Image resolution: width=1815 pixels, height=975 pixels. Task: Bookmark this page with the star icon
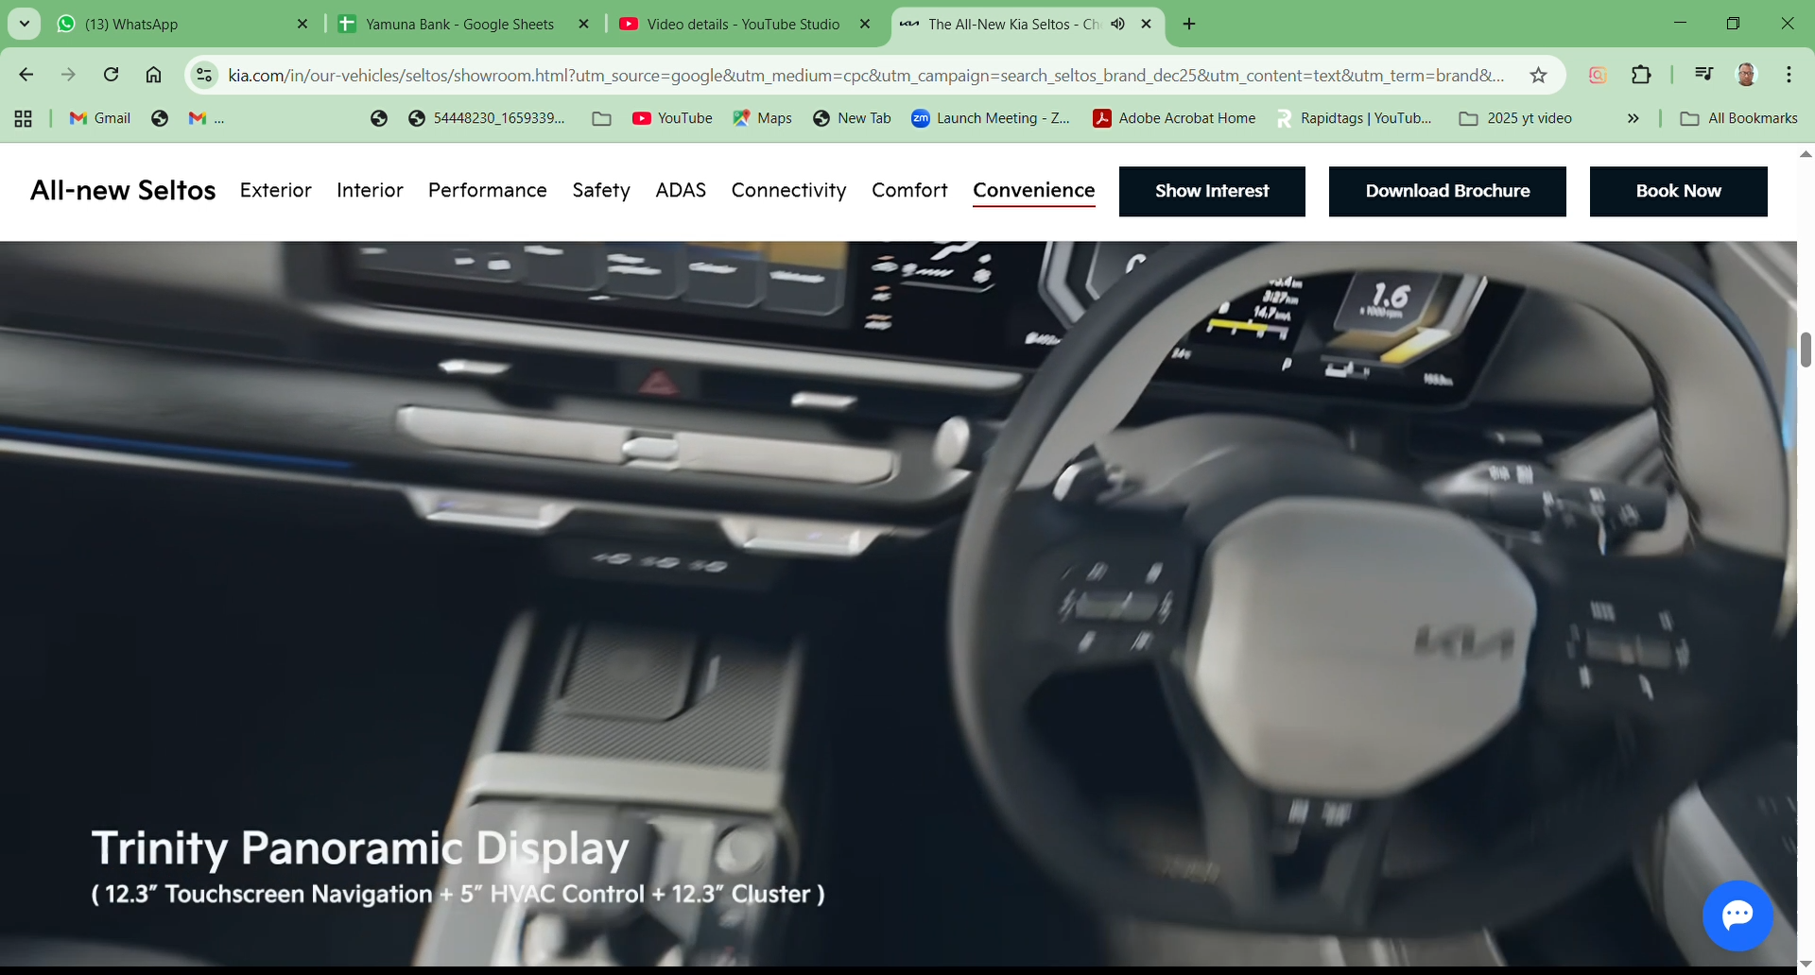point(1538,76)
